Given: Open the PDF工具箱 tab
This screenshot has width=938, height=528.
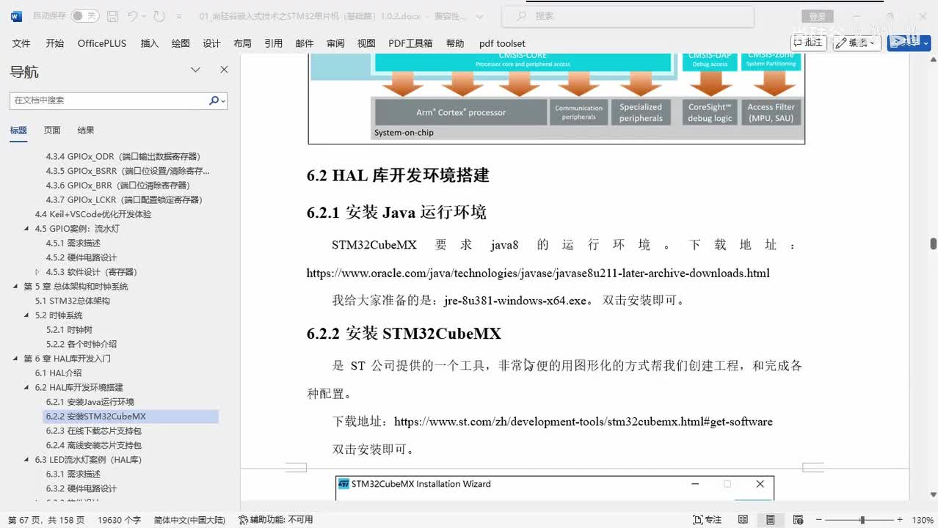Looking at the screenshot, I should click(410, 43).
